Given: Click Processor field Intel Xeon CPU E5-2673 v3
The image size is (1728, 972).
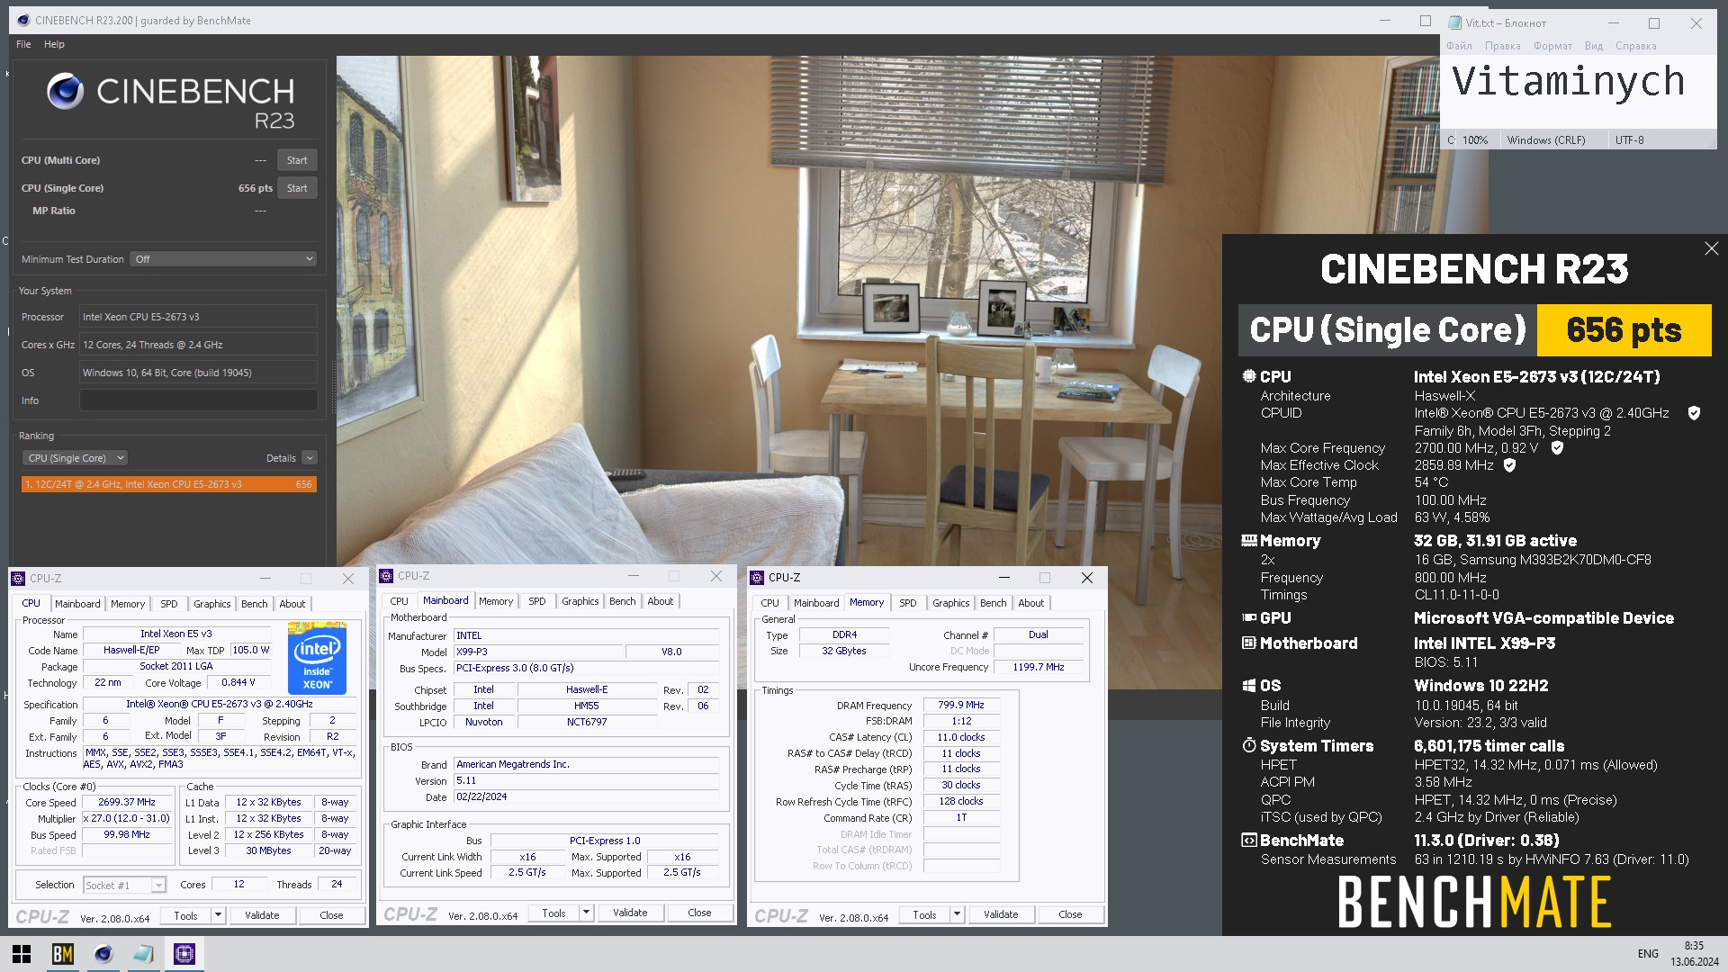Looking at the screenshot, I should 198,317.
